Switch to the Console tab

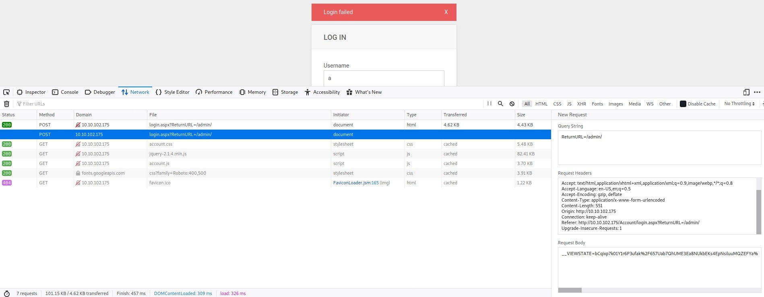point(65,92)
